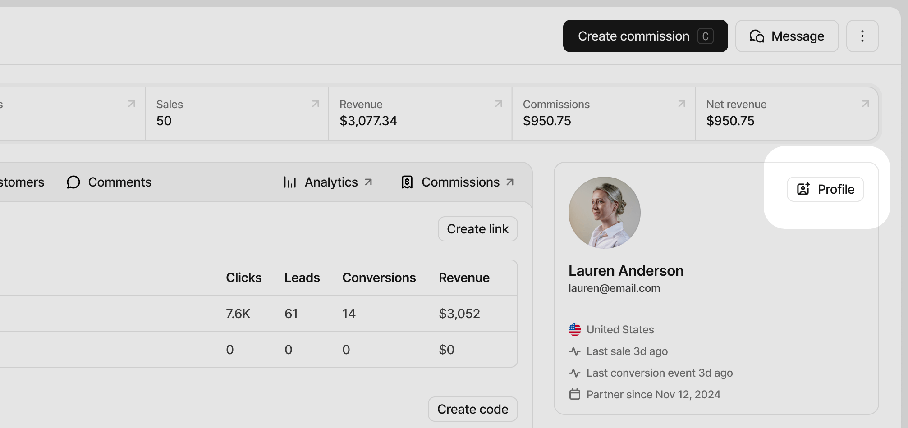Click the Commissions $950.75 stat card
The width and height of the screenshot is (908, 428).
(x=604, y=114)
